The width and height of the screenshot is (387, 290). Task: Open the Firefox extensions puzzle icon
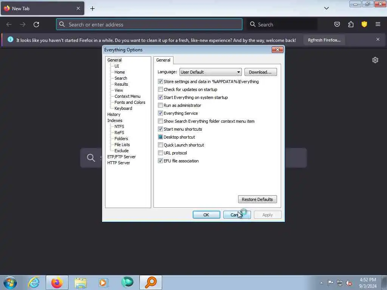[351, 24]
